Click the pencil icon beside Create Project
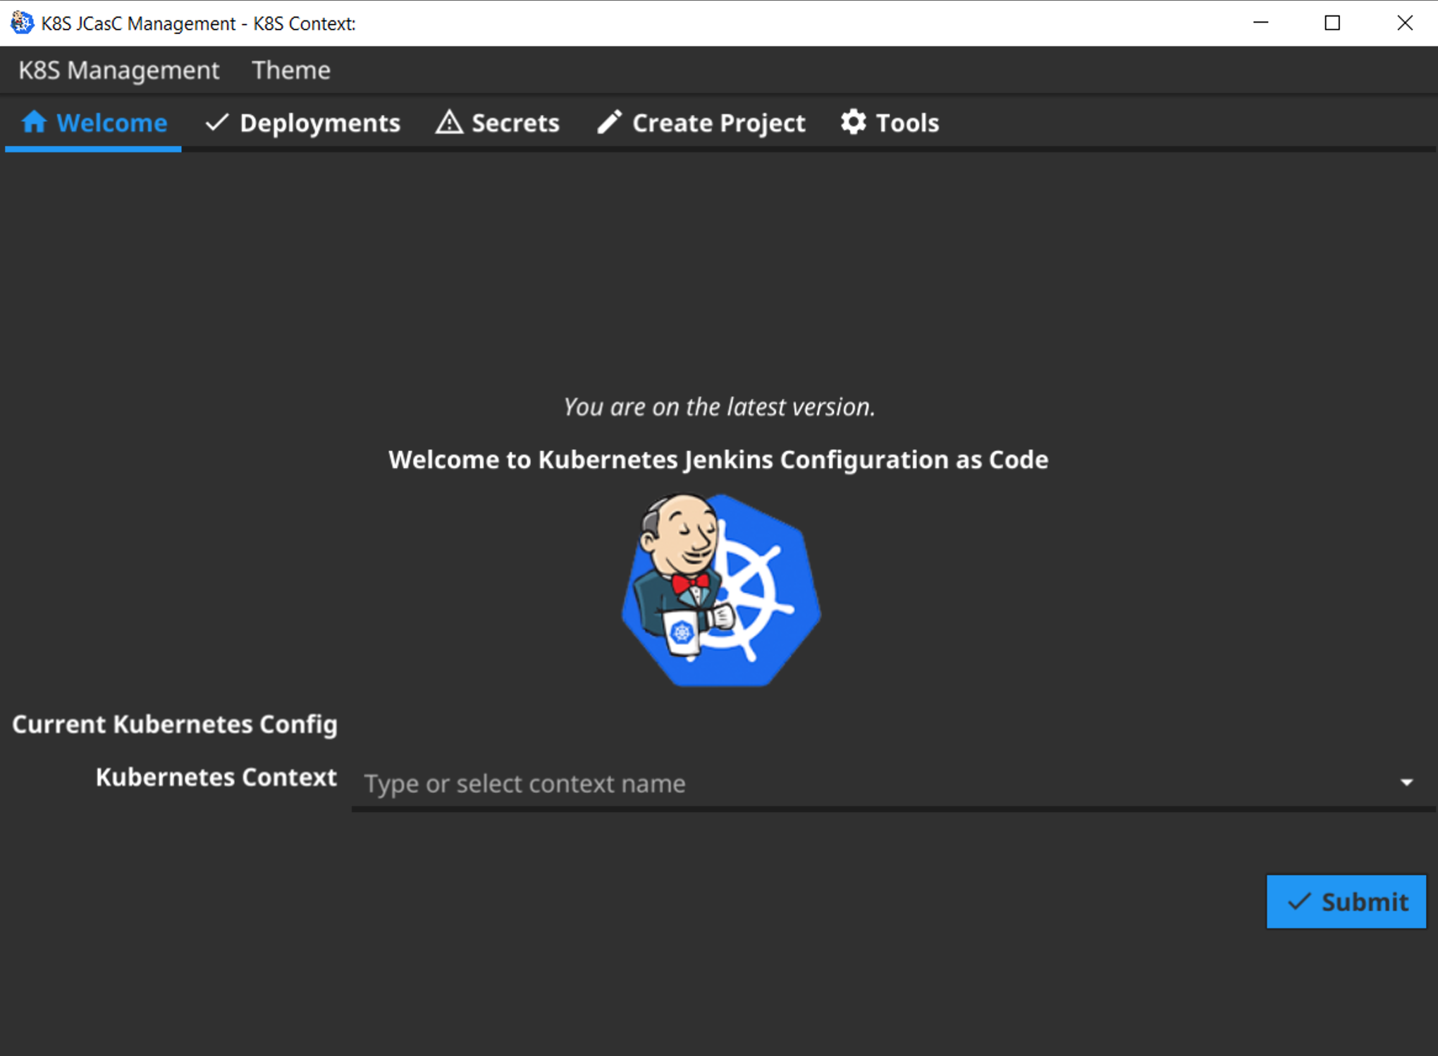Viewport: 1438px width, 1056px height. coord(610,122)
